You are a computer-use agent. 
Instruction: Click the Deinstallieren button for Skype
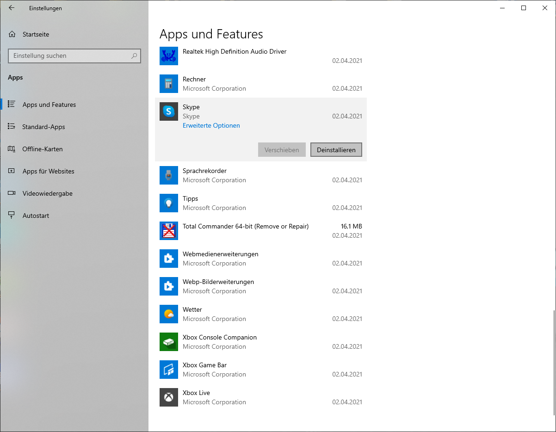coord(336,150)
